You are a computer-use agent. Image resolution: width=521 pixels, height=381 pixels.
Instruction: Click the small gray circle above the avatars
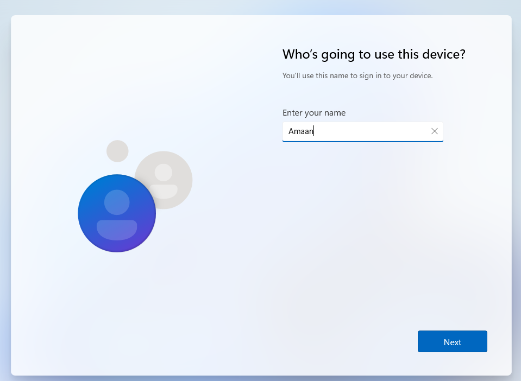click(x=117, y=151)
